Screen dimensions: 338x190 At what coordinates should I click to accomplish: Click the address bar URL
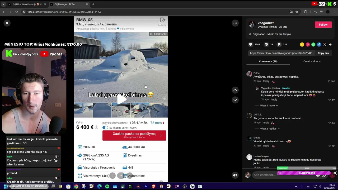pos(64,12)
